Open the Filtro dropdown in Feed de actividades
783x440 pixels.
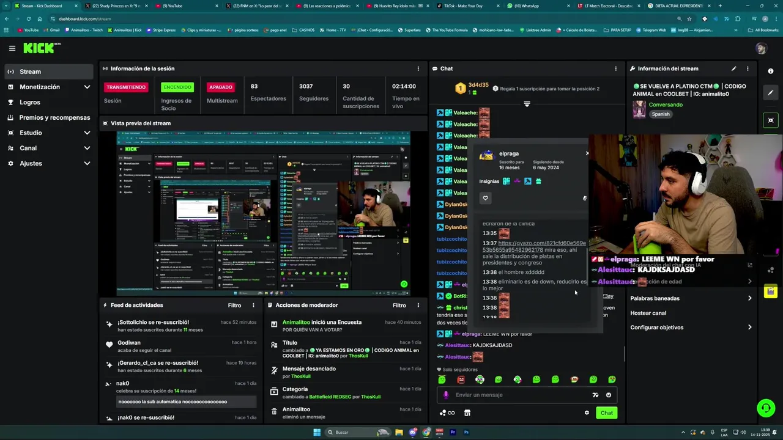pos(234,305)
